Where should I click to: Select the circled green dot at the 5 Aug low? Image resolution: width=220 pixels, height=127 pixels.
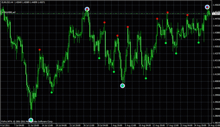pos(122,86)
